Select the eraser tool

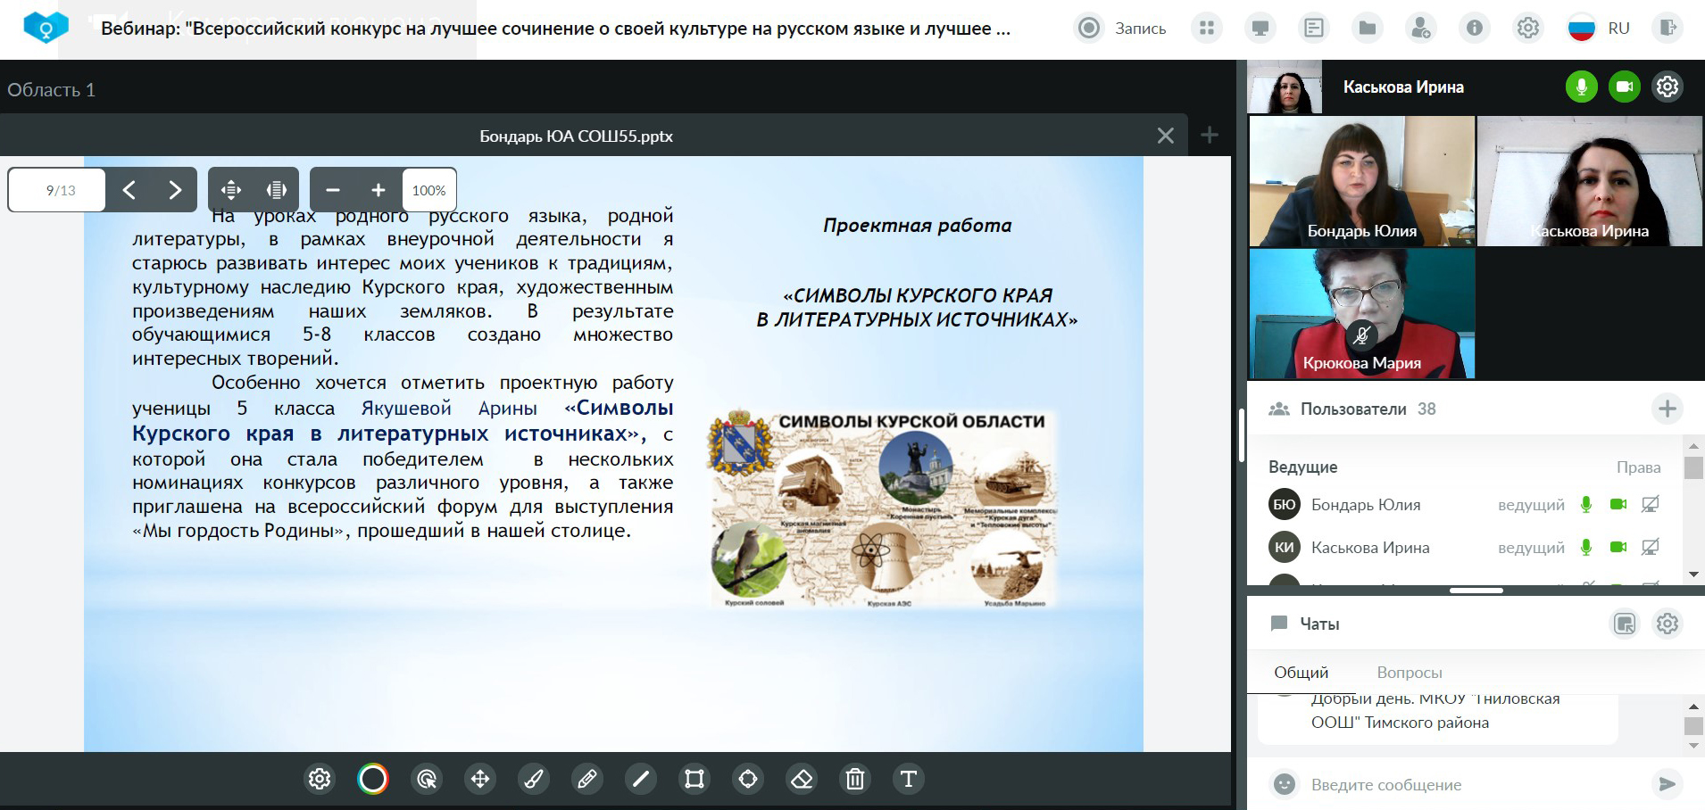pos(802,779)
